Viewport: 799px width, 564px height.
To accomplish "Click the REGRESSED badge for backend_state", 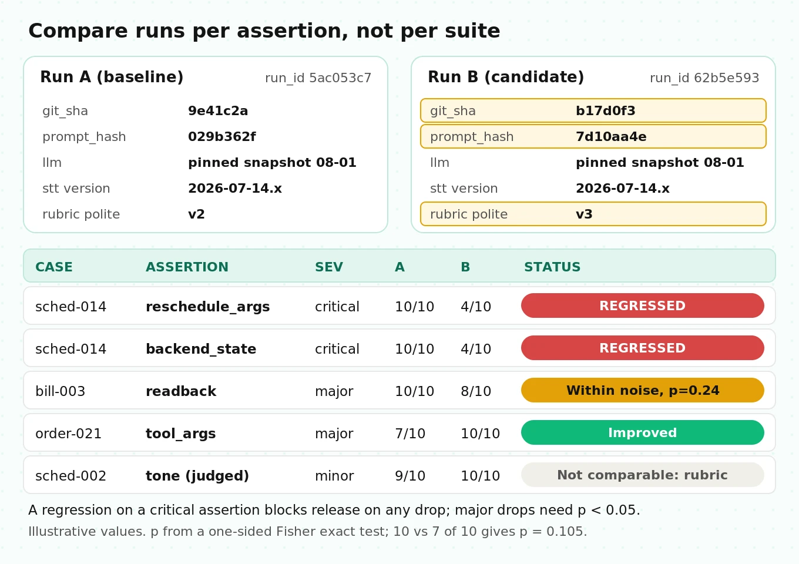I will click(643, 348).
